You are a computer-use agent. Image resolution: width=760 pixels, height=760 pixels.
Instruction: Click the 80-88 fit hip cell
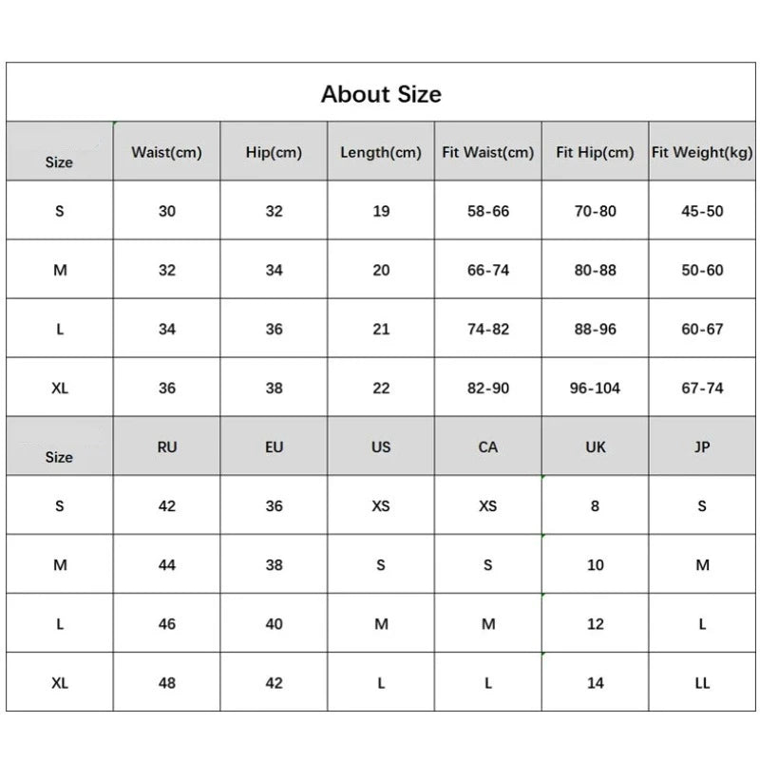pos(595,270)
